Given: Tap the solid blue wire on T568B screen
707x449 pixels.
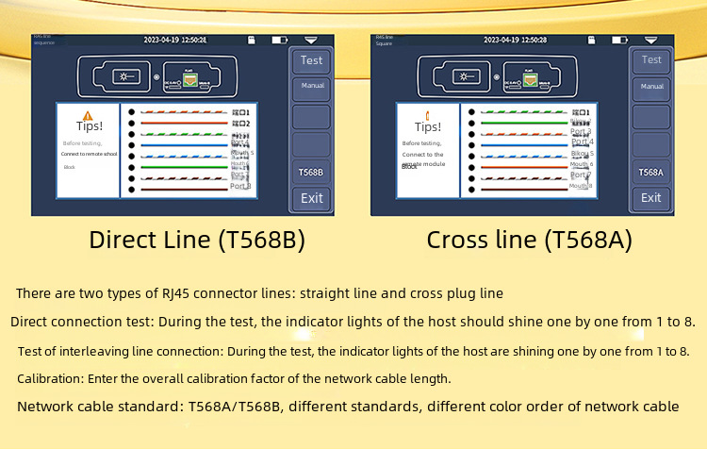Looking at the screenshot, I should (x=184, y=145).
